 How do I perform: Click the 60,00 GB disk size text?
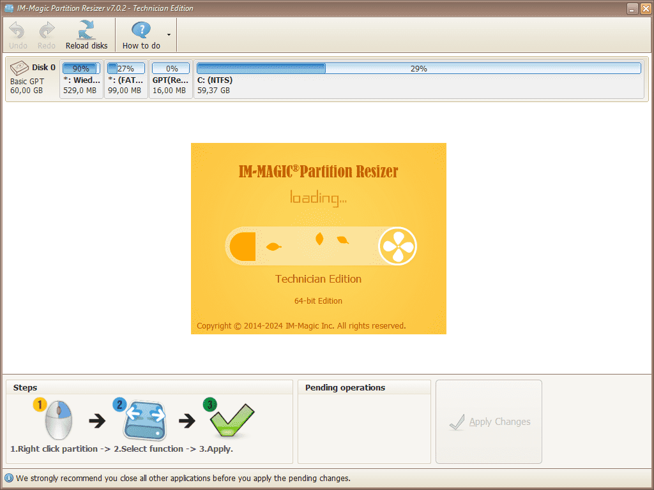pyautogui.click(x=26, y=91)
